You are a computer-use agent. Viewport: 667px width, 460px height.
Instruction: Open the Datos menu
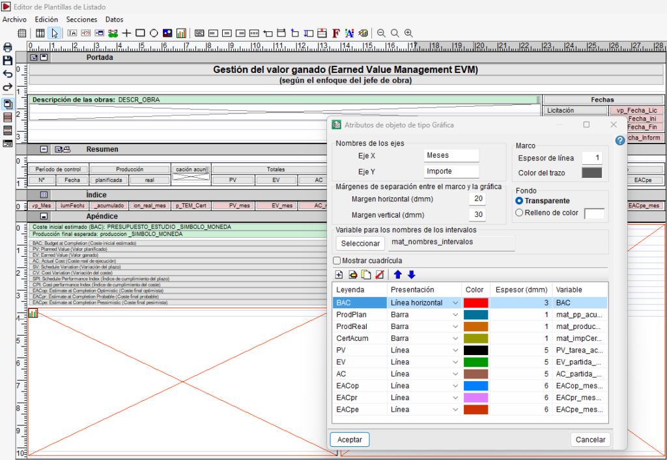[115, 20]
